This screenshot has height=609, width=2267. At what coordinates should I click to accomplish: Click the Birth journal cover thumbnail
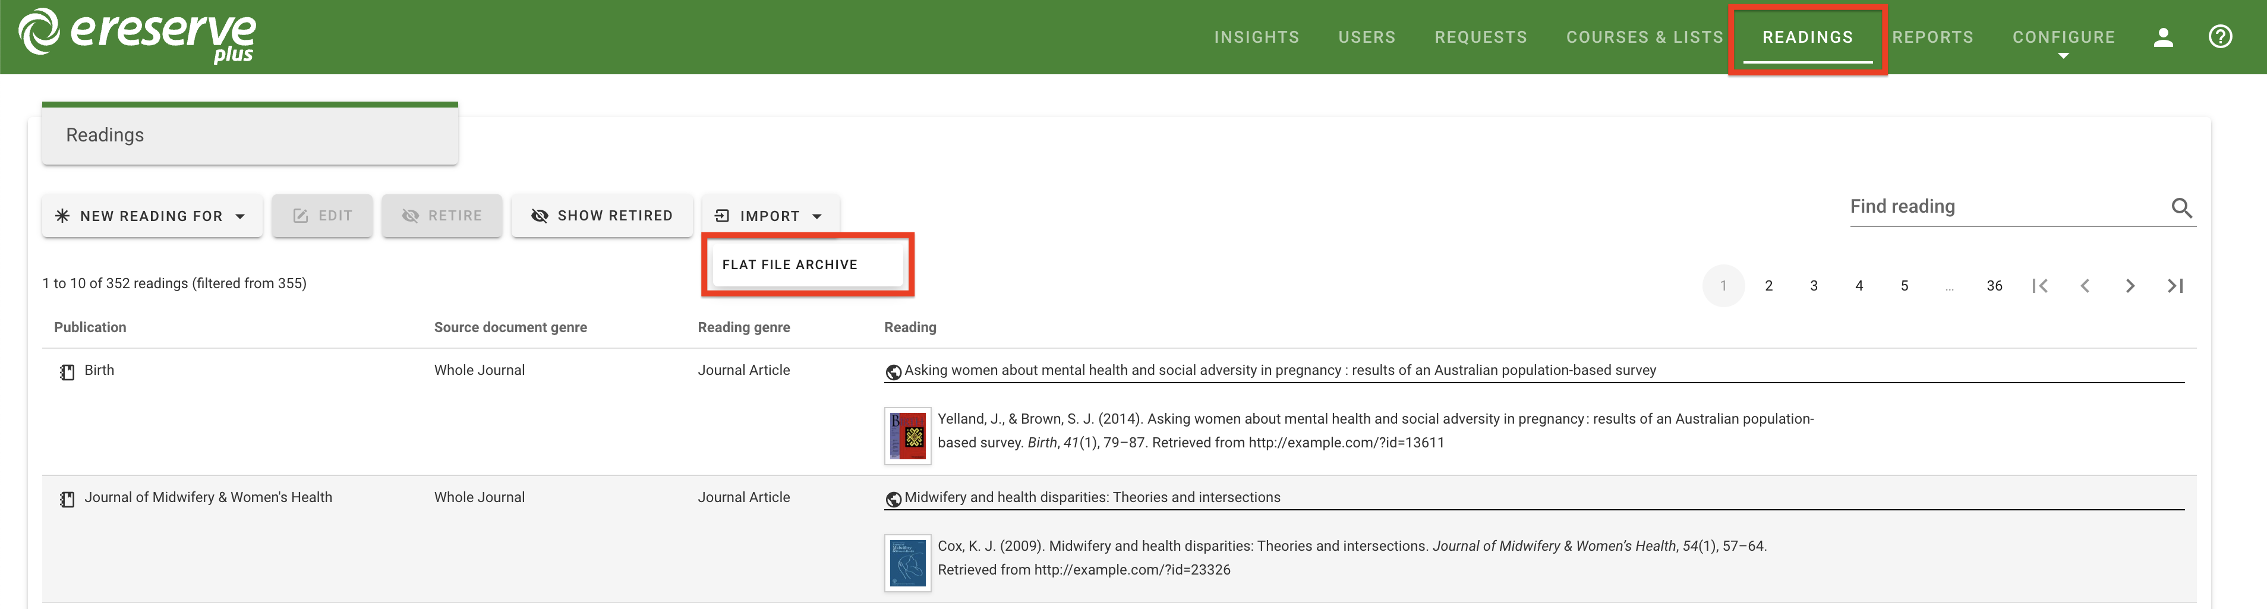point(907,436)
